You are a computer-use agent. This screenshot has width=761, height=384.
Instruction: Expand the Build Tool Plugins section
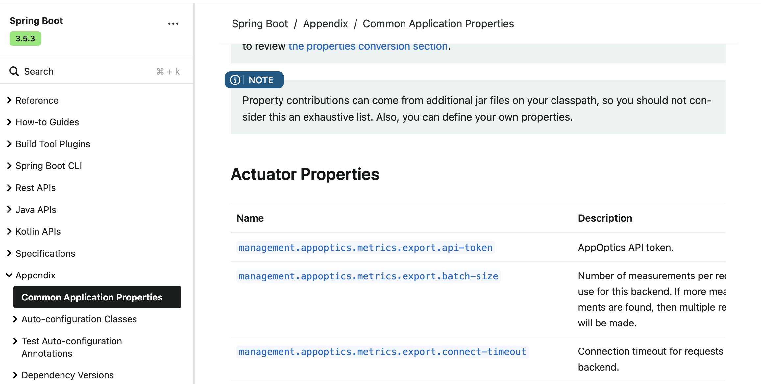coord(9,144)
